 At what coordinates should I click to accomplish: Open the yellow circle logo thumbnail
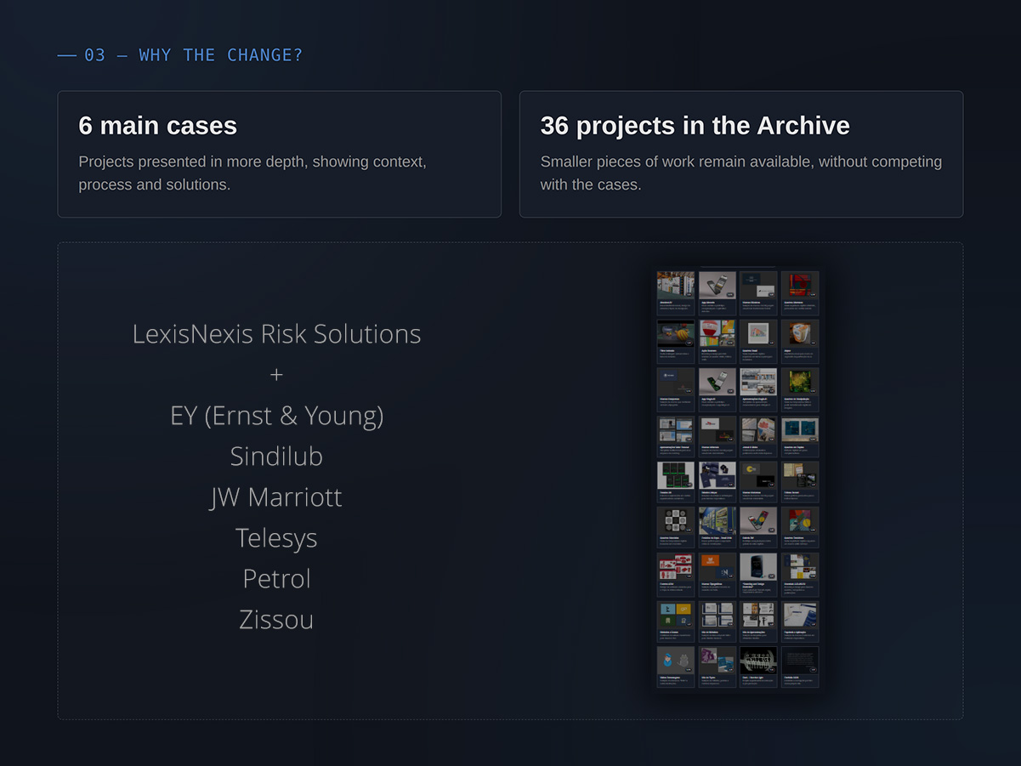[x=758, y=475]
